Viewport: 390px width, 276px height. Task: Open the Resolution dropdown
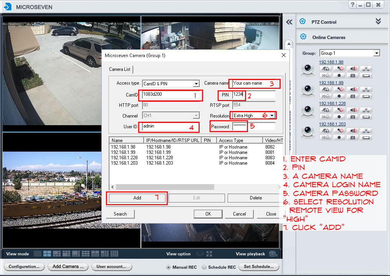pyautogui.click(x=272, y=116)
